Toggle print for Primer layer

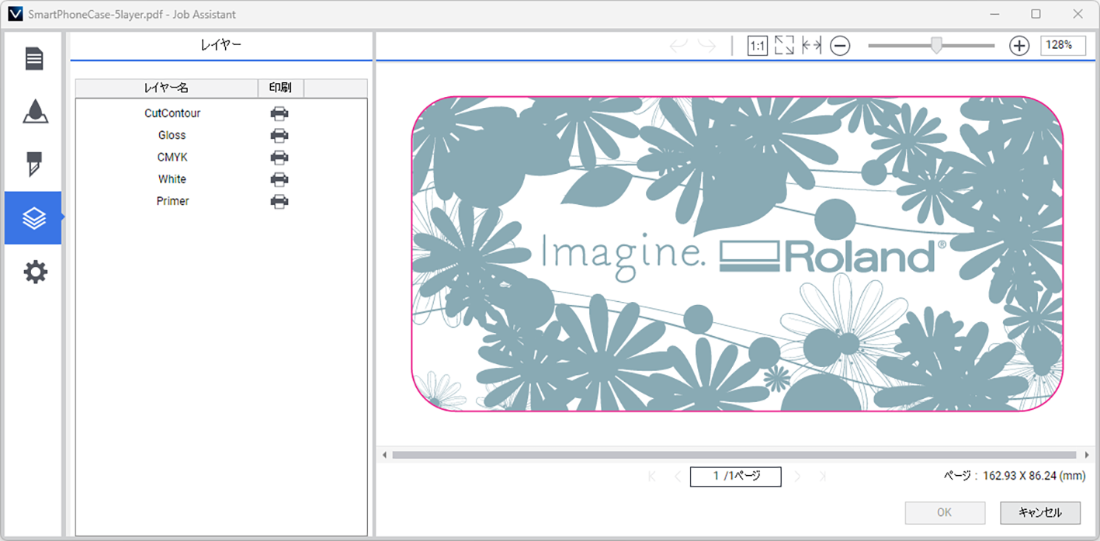point(279,201)
